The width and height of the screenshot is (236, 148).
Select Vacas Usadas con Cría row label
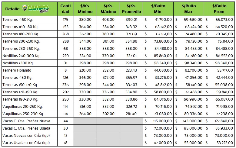pyautogui.click(x=26, y=143)
